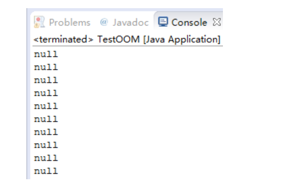This screenshot has height=194, width=292.
Task: Click the third null output line
Action: (46, 80)
